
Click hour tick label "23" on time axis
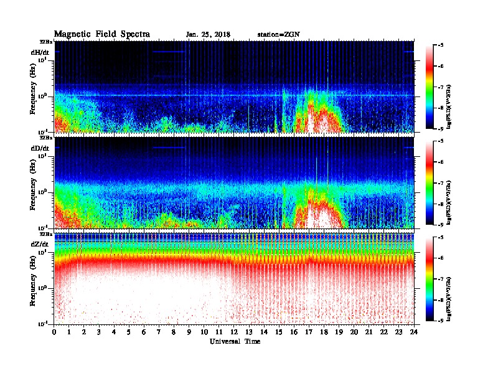(x=399, y=332)
